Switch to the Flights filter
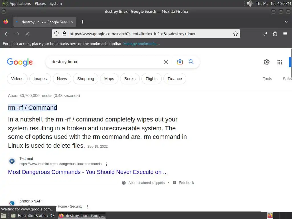The image size is (292, 219). [x=151, y=79]
